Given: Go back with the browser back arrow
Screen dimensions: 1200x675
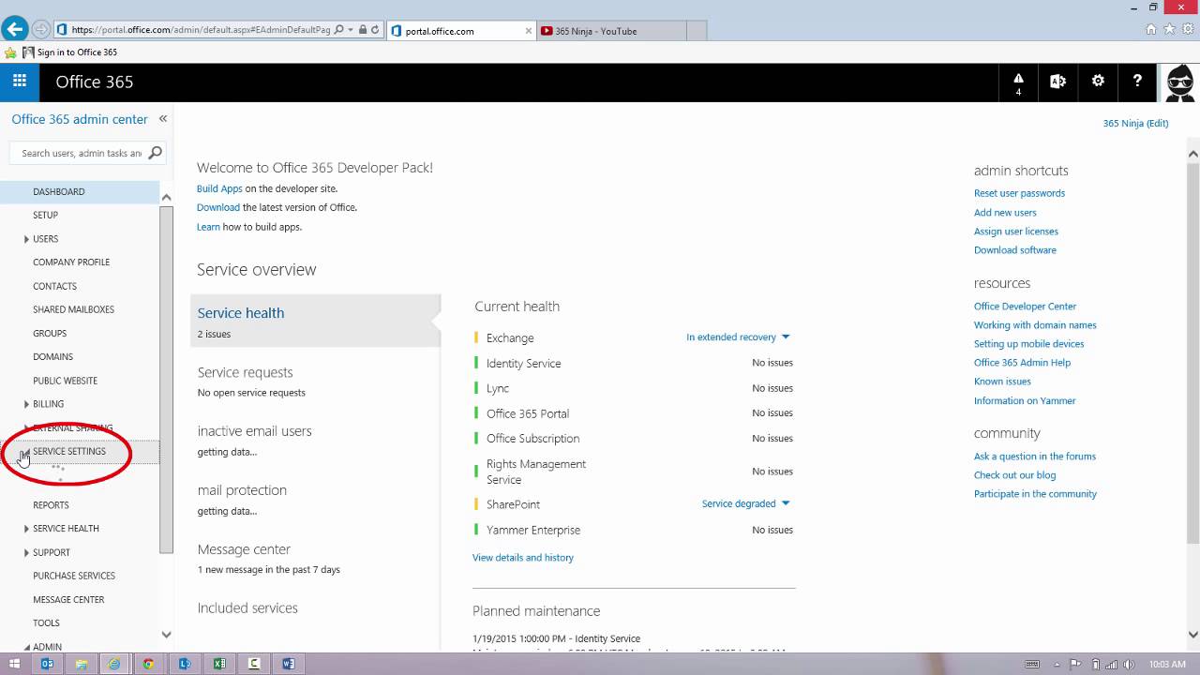Looking at the screenshot, I should pos(14,29).
